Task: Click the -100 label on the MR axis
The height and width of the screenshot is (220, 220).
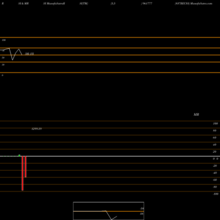Action: (216, 194)
